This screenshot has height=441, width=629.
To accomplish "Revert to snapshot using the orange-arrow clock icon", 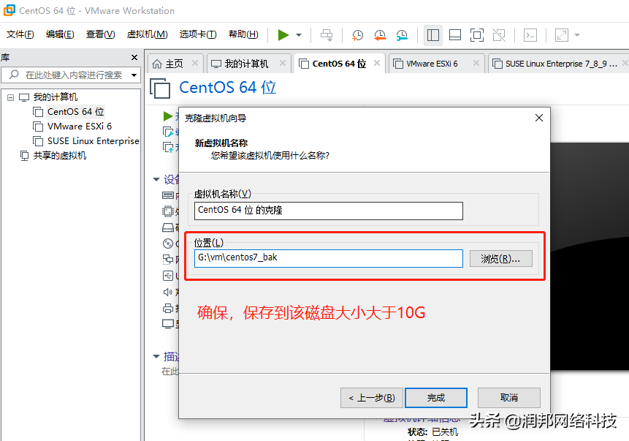I will pos(379,35).
